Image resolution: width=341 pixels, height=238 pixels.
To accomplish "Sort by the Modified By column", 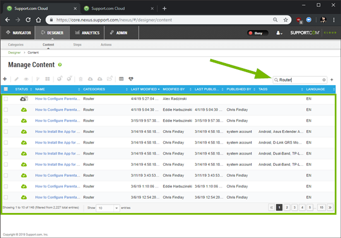I will pos(177,89).
